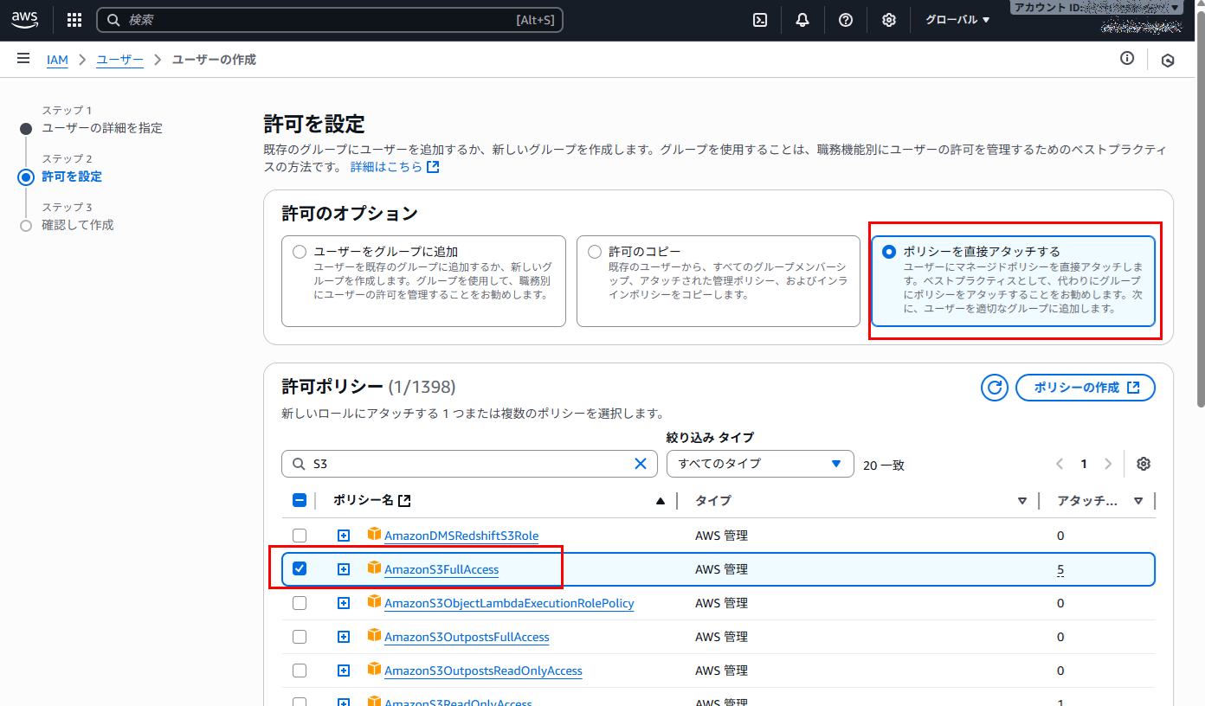Open the グローバル region dropdown

click(x=957, y=20)
